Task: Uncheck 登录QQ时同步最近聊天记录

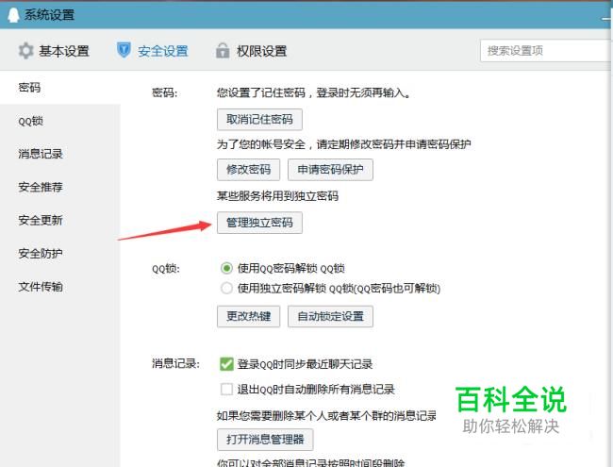Action: point(226,364)
